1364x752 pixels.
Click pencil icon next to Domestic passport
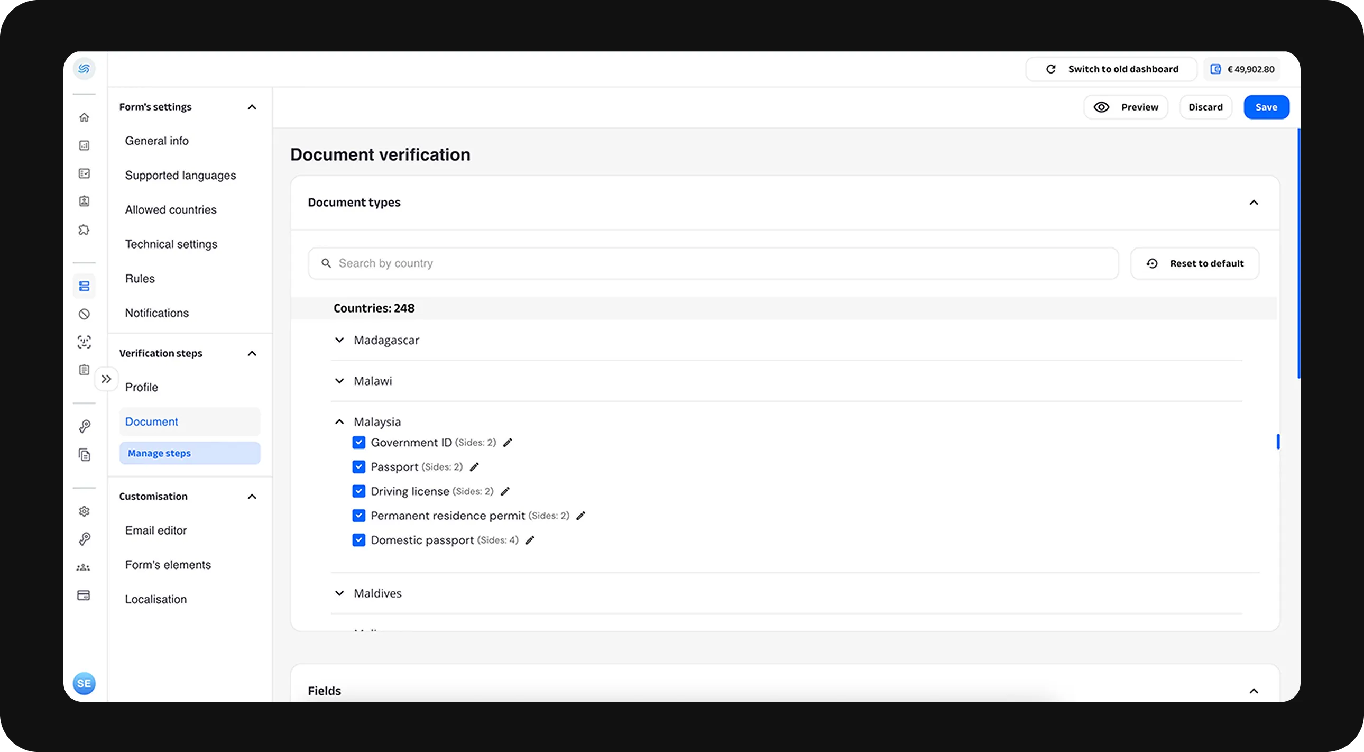(530, 540)
